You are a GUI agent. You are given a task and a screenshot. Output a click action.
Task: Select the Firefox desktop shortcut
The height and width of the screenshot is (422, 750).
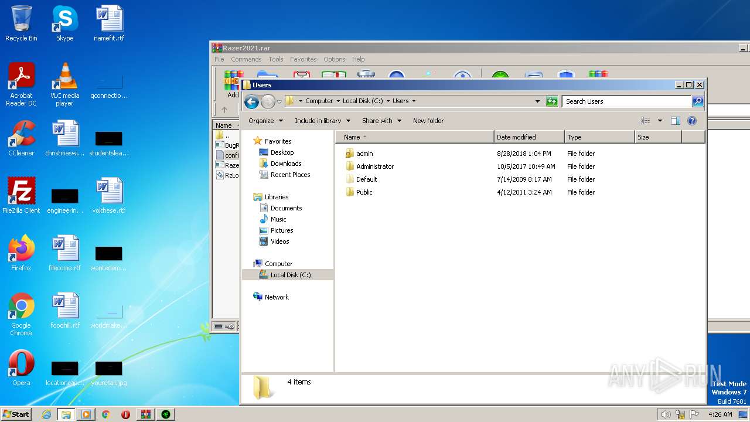[21, 254]
